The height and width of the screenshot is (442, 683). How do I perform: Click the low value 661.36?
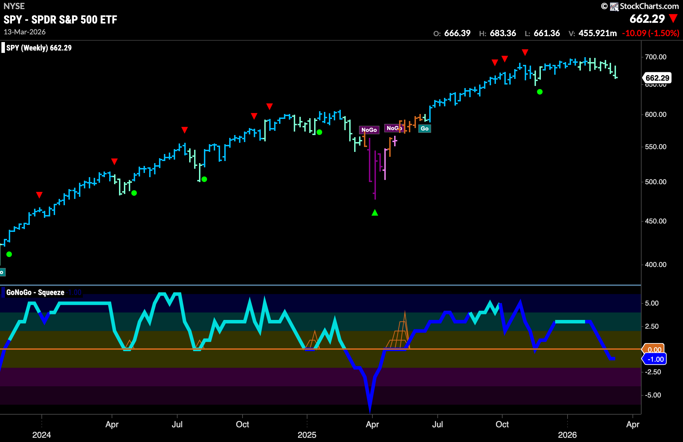tap(547, 33)
